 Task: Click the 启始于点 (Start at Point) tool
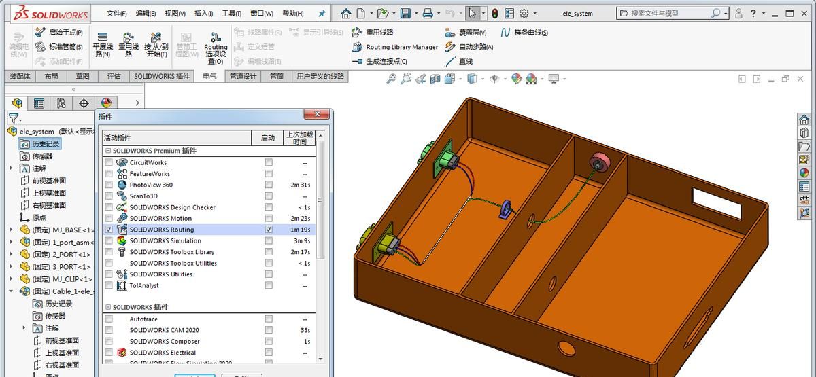[58, 32]
